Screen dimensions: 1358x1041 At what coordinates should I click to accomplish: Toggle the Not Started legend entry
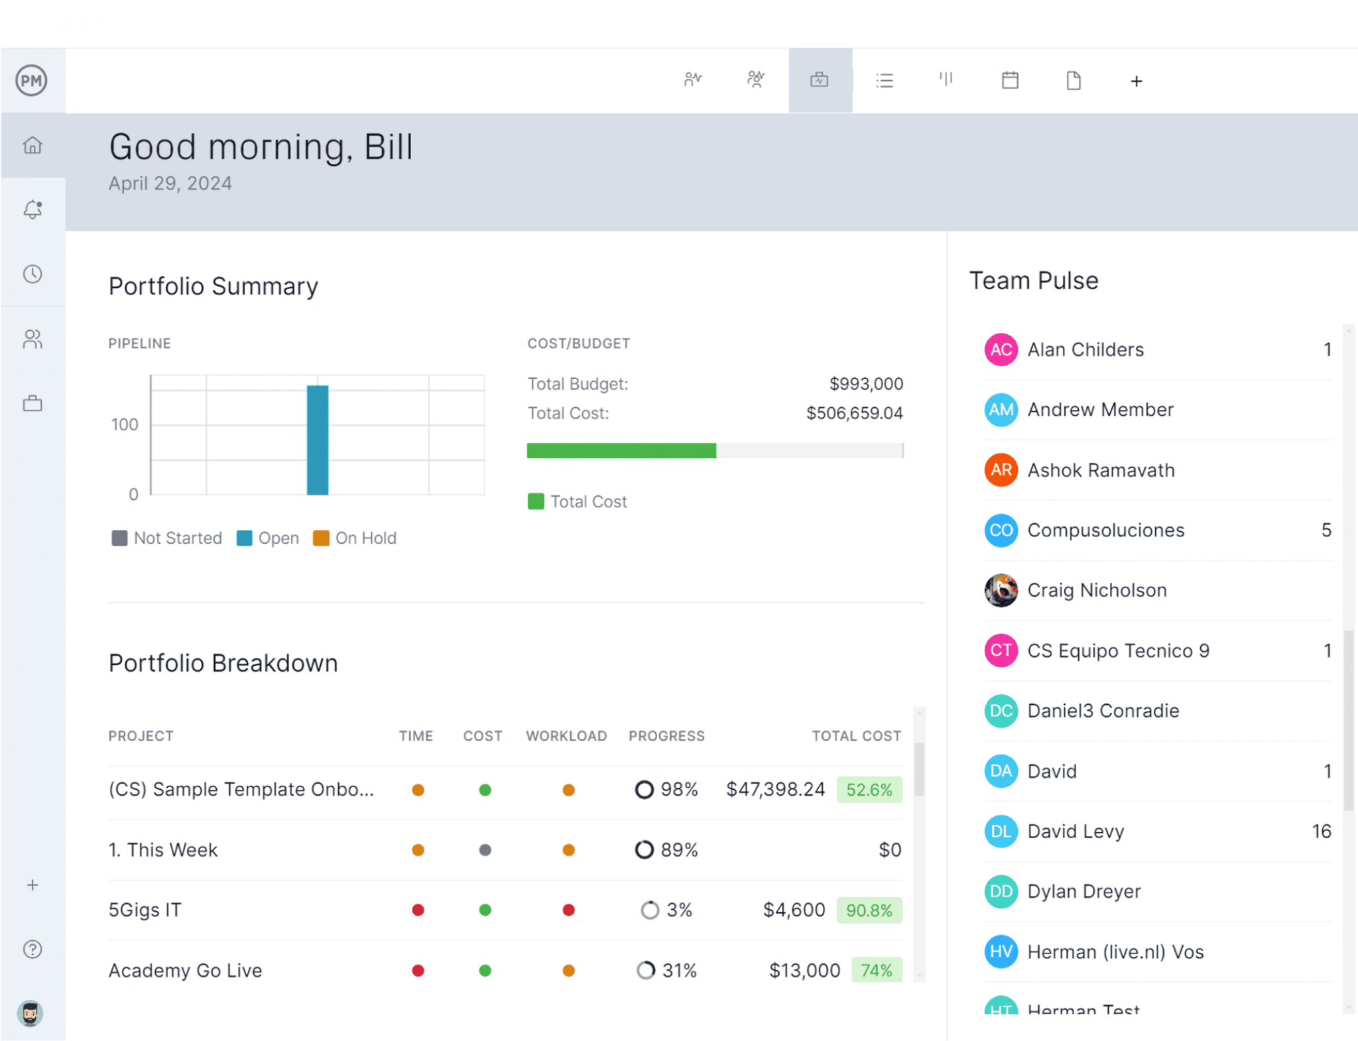click(166, 538)
